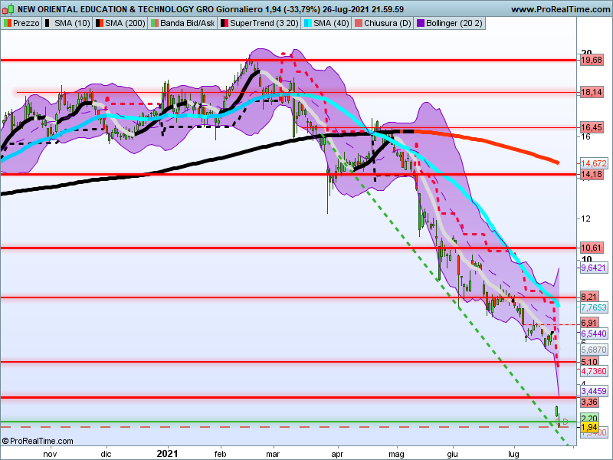Click the 7,7653 SMA 40 value label

click(x=593, y=307)
